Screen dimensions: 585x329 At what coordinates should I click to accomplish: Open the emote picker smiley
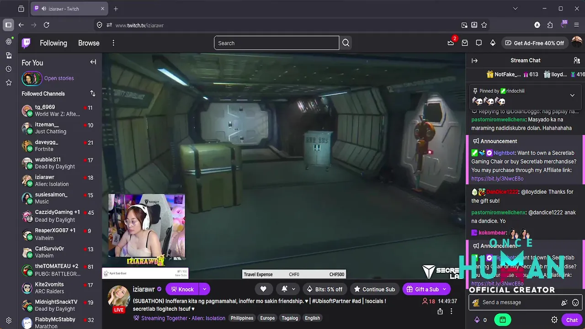[x=575, y=302]
